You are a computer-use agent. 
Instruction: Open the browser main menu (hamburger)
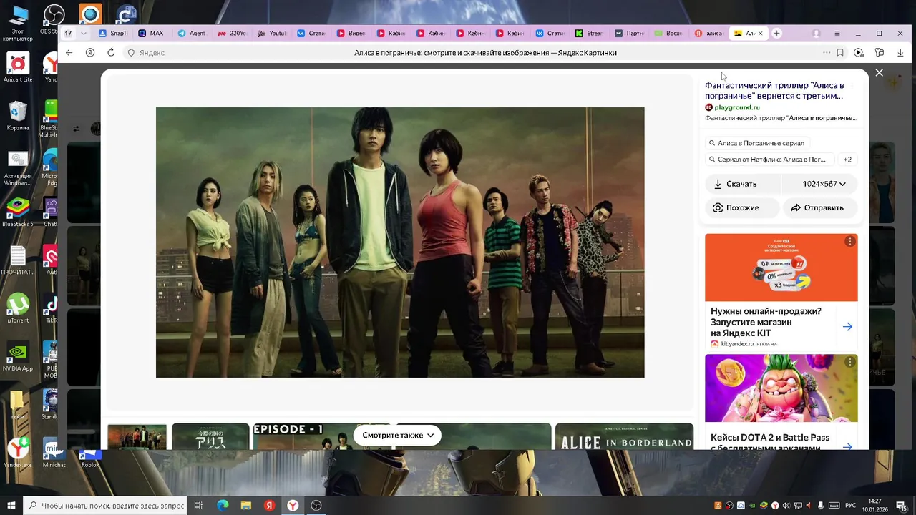[x=837, y=34]
